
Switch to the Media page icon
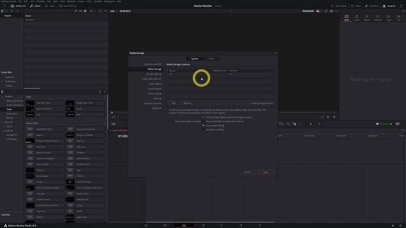click(146, 225)
